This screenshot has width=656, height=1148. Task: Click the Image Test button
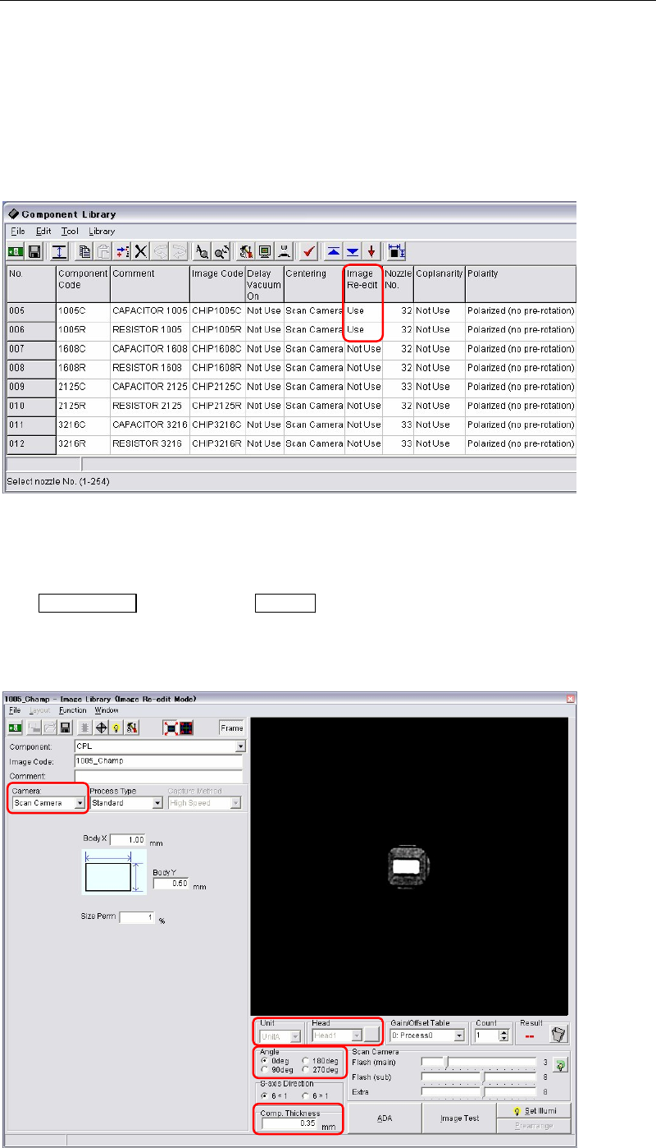tap(459, 1118)
